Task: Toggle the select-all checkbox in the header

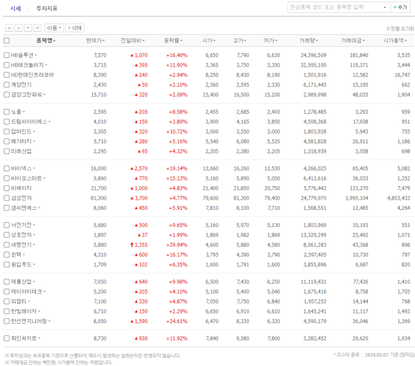Action: point(6,40)
